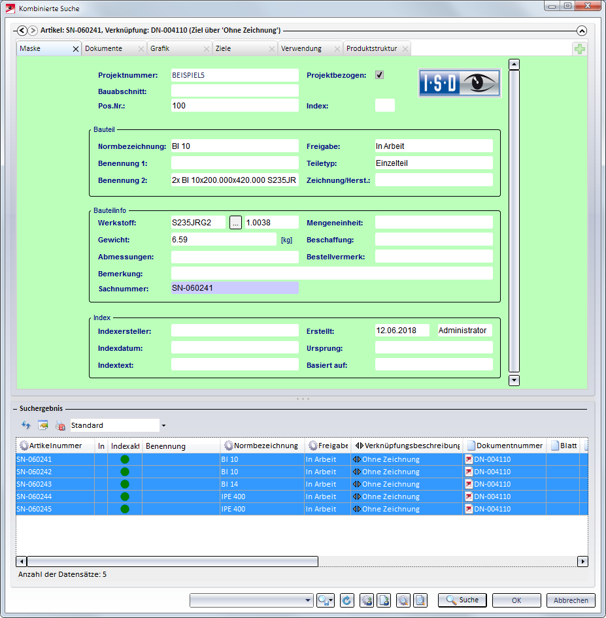This screenshot has width=606, height=618.
Task: Click the picture icon in Suchergebnis toolbar
Action: (43, 425)
